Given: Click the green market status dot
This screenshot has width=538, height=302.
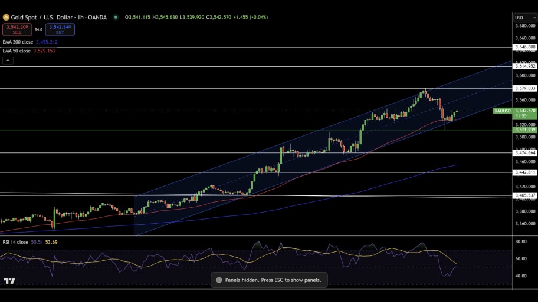Looking at the screenshot, I should point(116,18).
